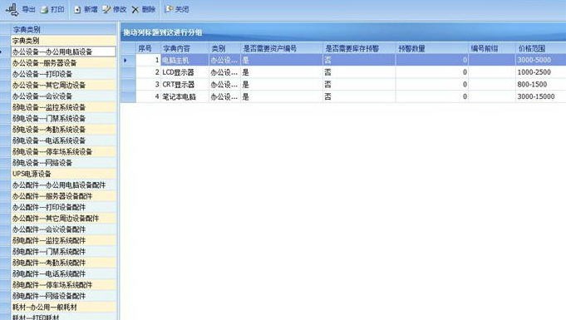Select 弱电设备—网络设备 category
The image size is (566, 320).
[63, 163]
